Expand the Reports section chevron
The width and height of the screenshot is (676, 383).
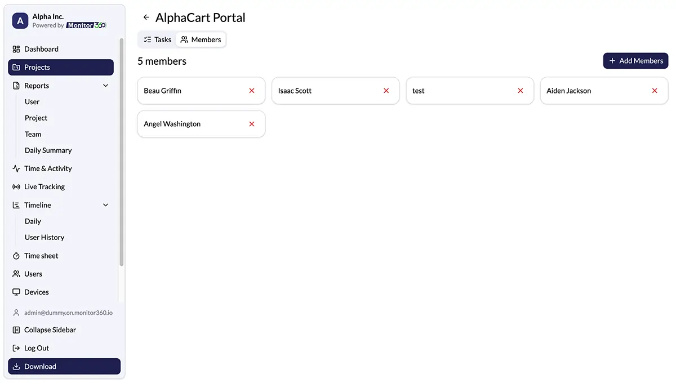click(105, 85)
